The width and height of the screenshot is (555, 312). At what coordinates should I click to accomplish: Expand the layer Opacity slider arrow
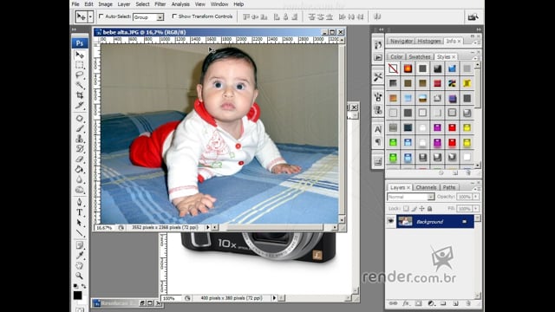476,197
